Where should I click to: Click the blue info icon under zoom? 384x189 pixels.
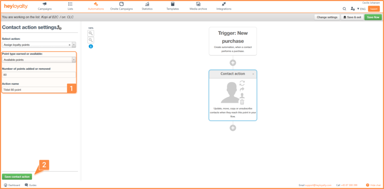point(90,46)
